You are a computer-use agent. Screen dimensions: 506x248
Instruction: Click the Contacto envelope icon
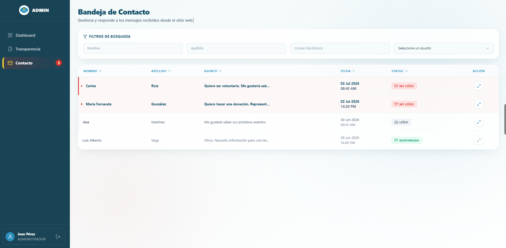point(10,63)
